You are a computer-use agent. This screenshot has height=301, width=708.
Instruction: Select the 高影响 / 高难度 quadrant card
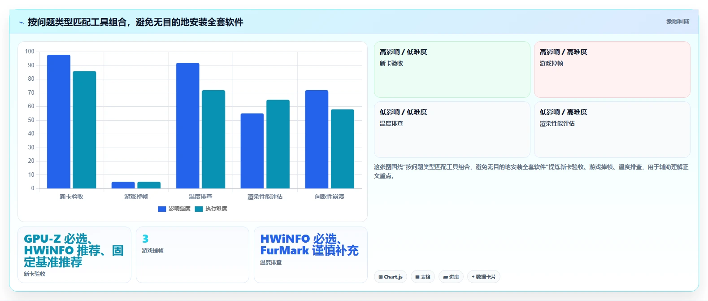[612, 70]
